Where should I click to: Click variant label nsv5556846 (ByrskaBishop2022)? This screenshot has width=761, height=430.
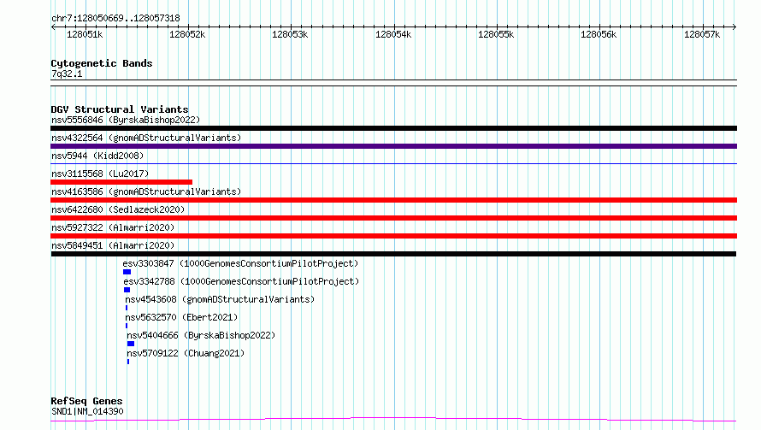[126, 120]
